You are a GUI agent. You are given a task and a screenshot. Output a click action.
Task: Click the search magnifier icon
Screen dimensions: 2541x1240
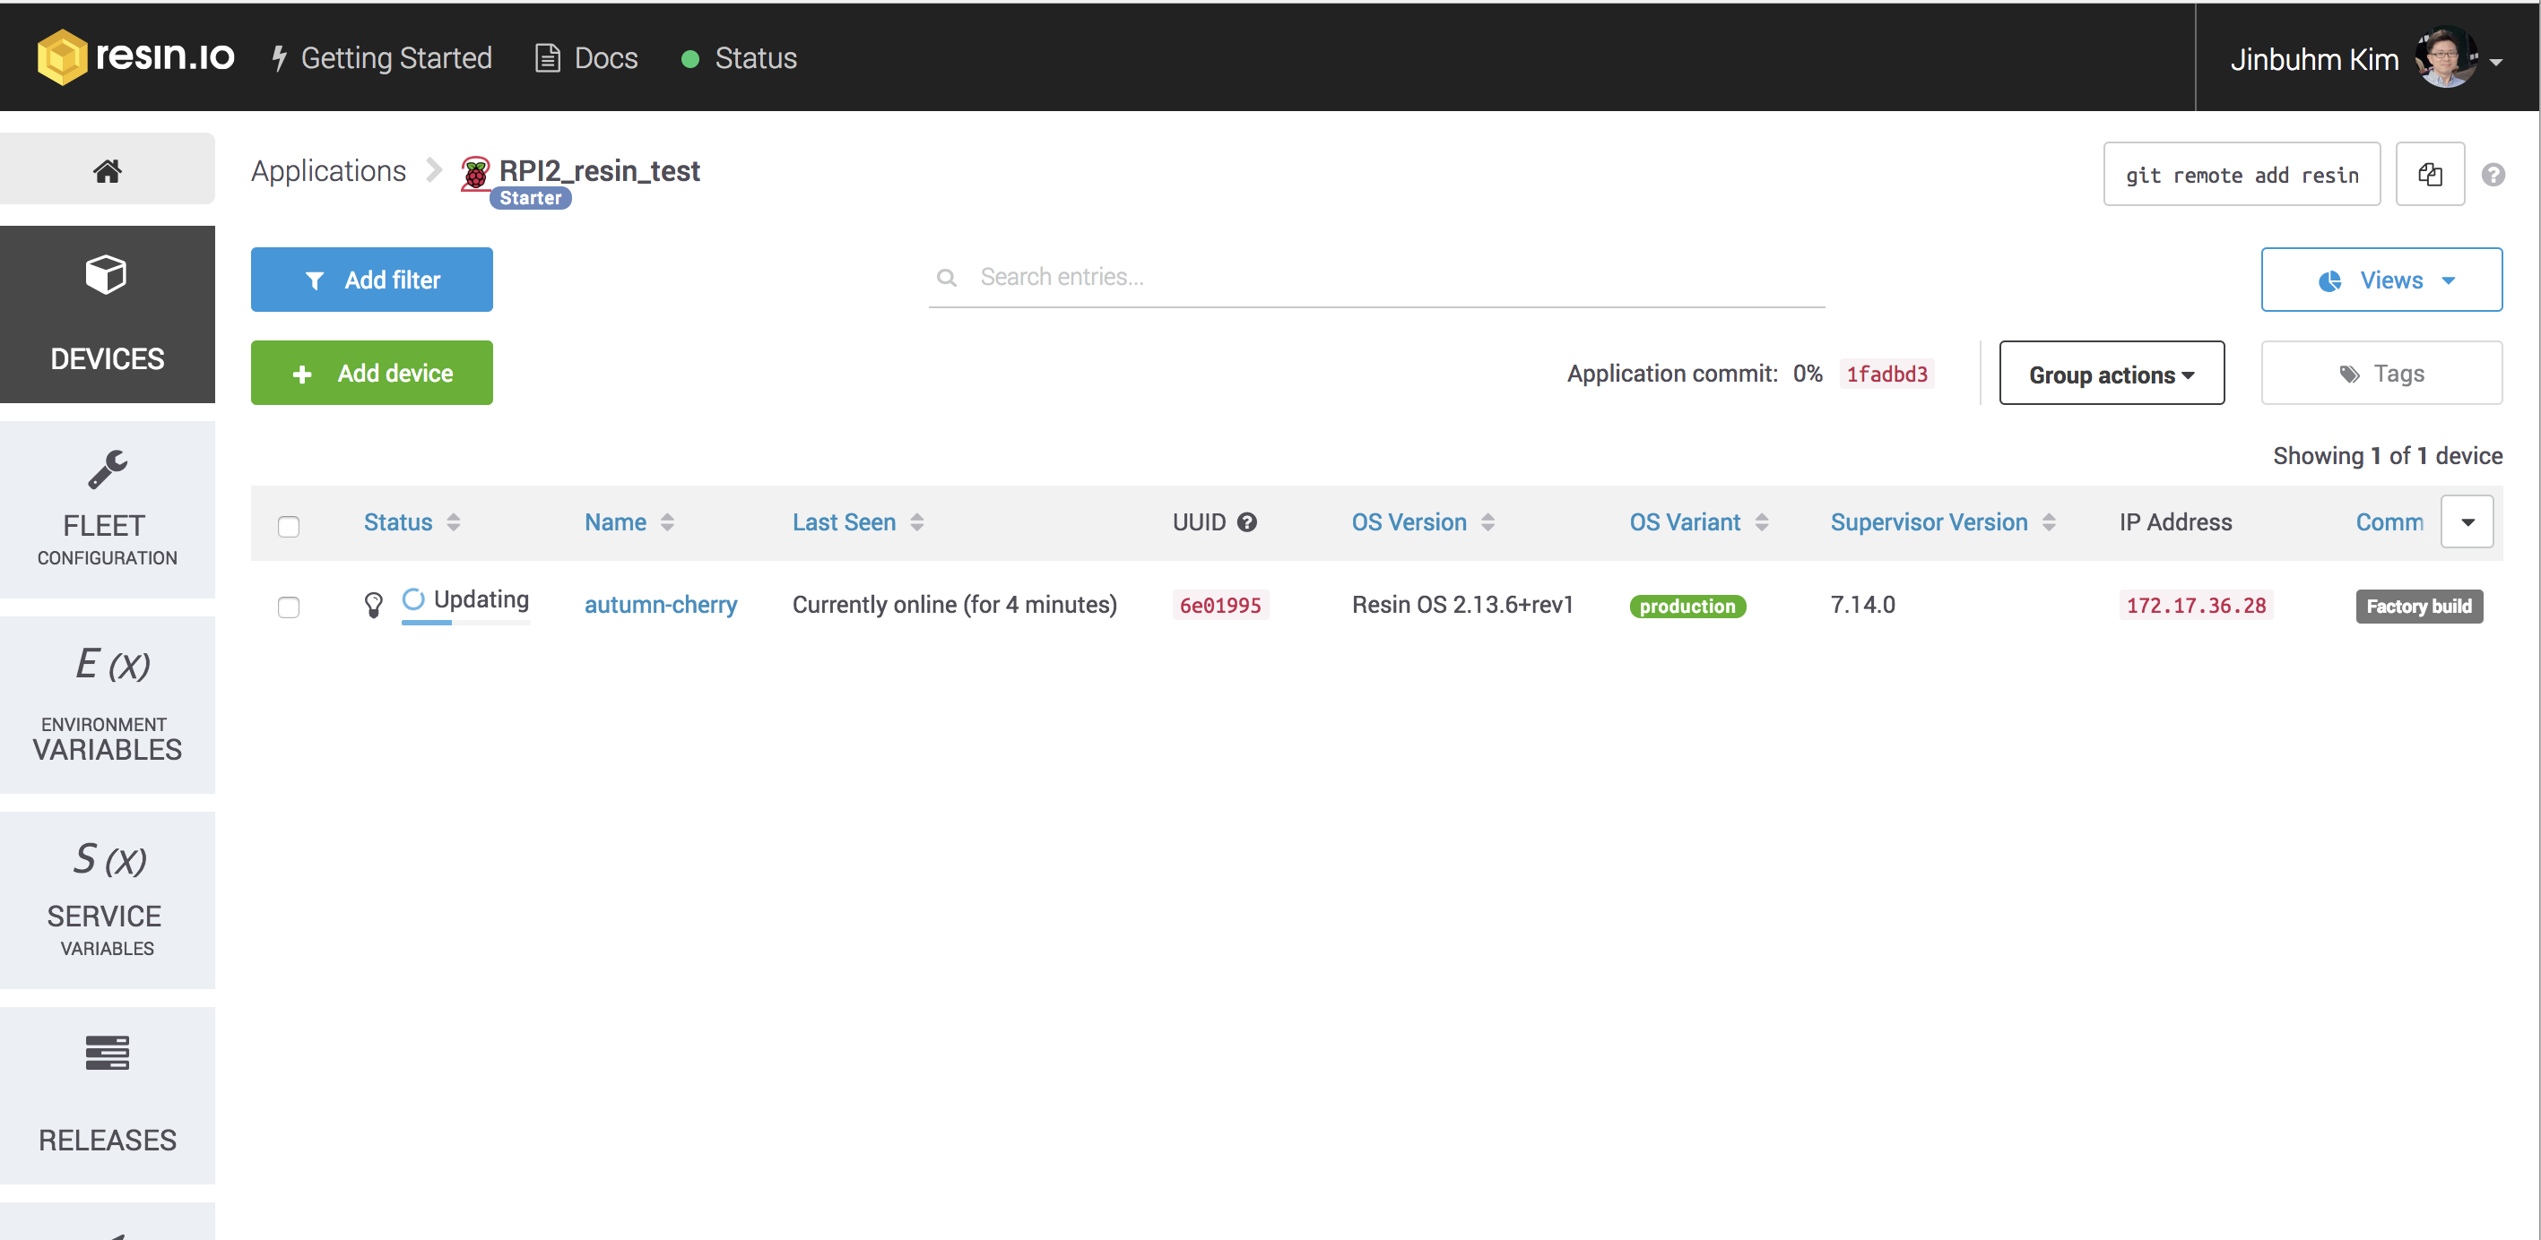(x=946, y=278)
